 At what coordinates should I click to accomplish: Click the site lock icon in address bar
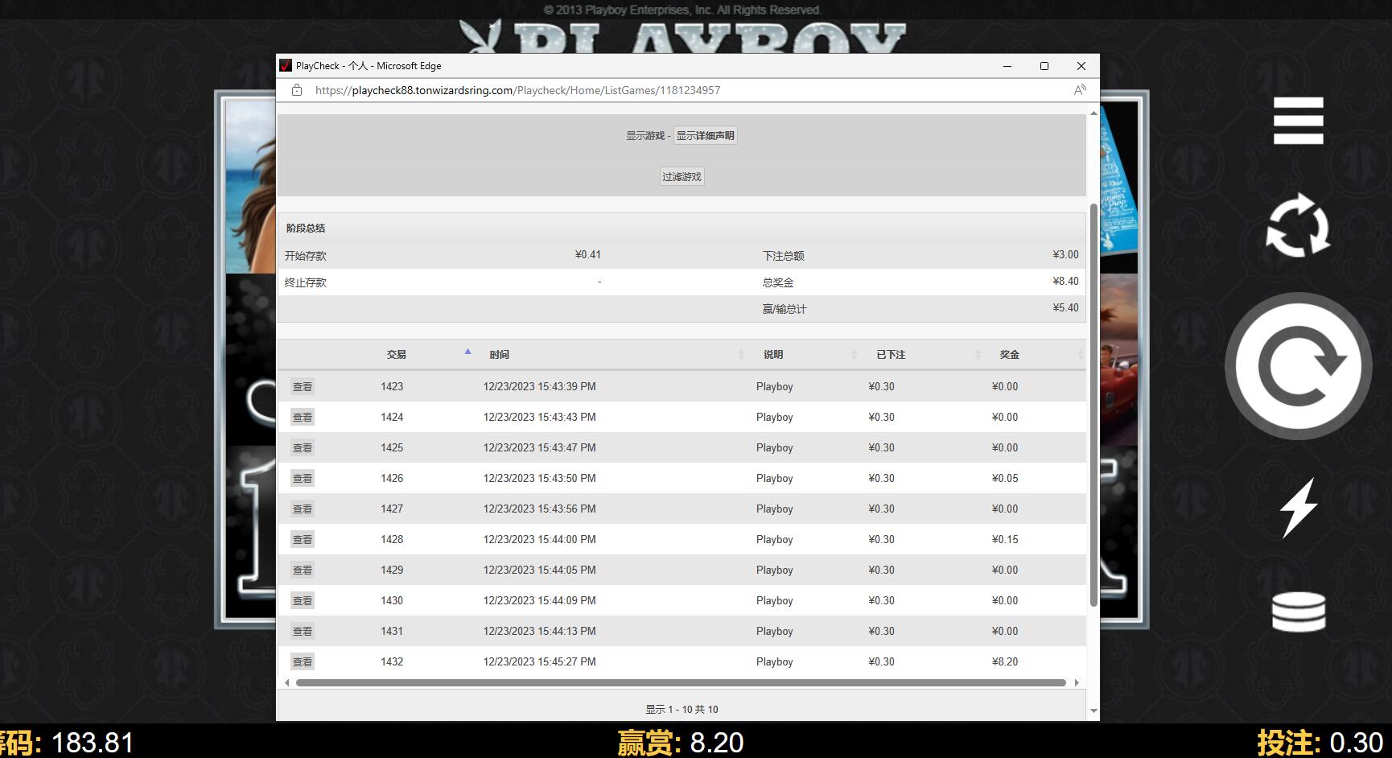tap(297, 90)
